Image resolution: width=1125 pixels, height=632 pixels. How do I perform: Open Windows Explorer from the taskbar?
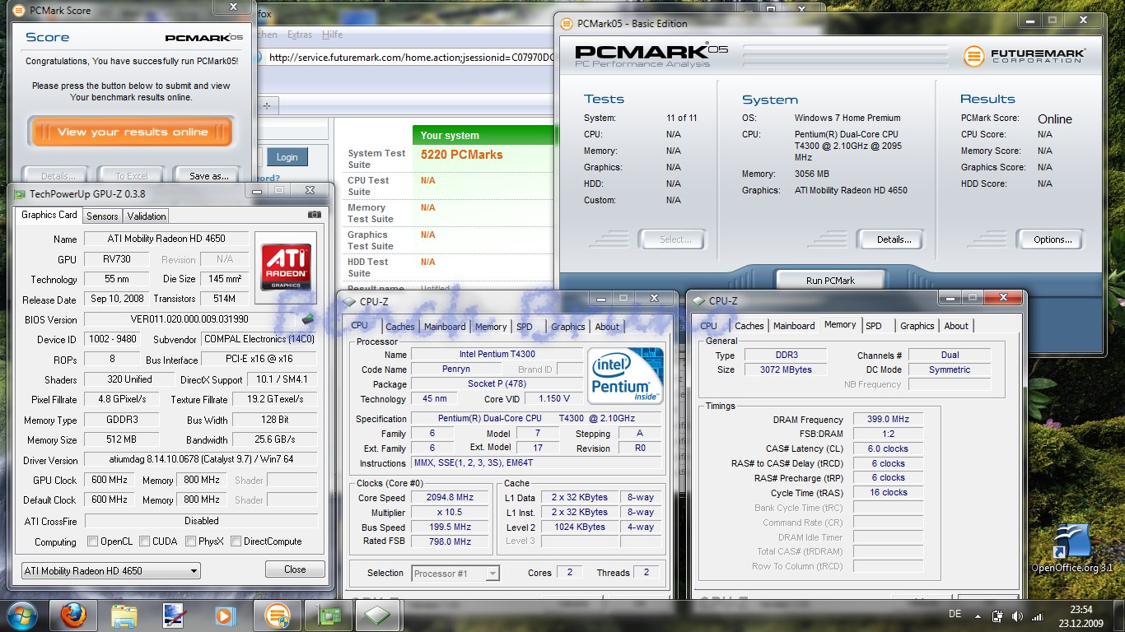(x=124, y=615)
